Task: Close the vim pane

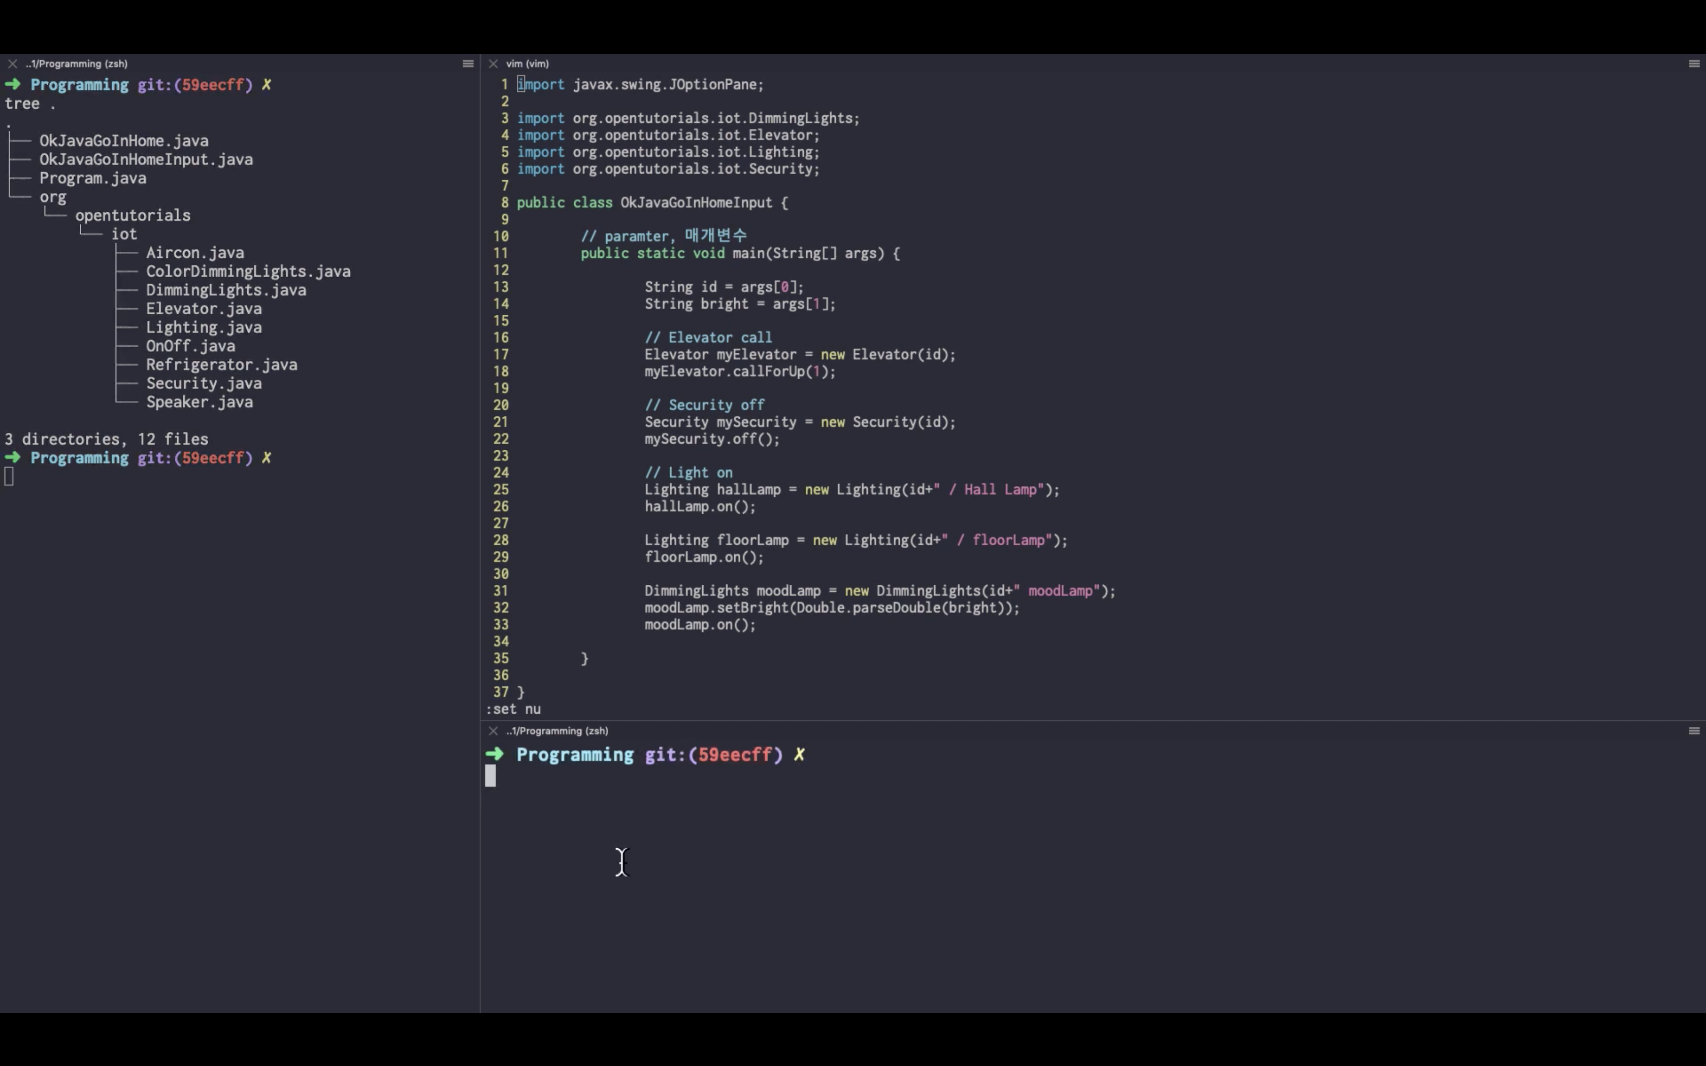Action: tap(493, 63)
